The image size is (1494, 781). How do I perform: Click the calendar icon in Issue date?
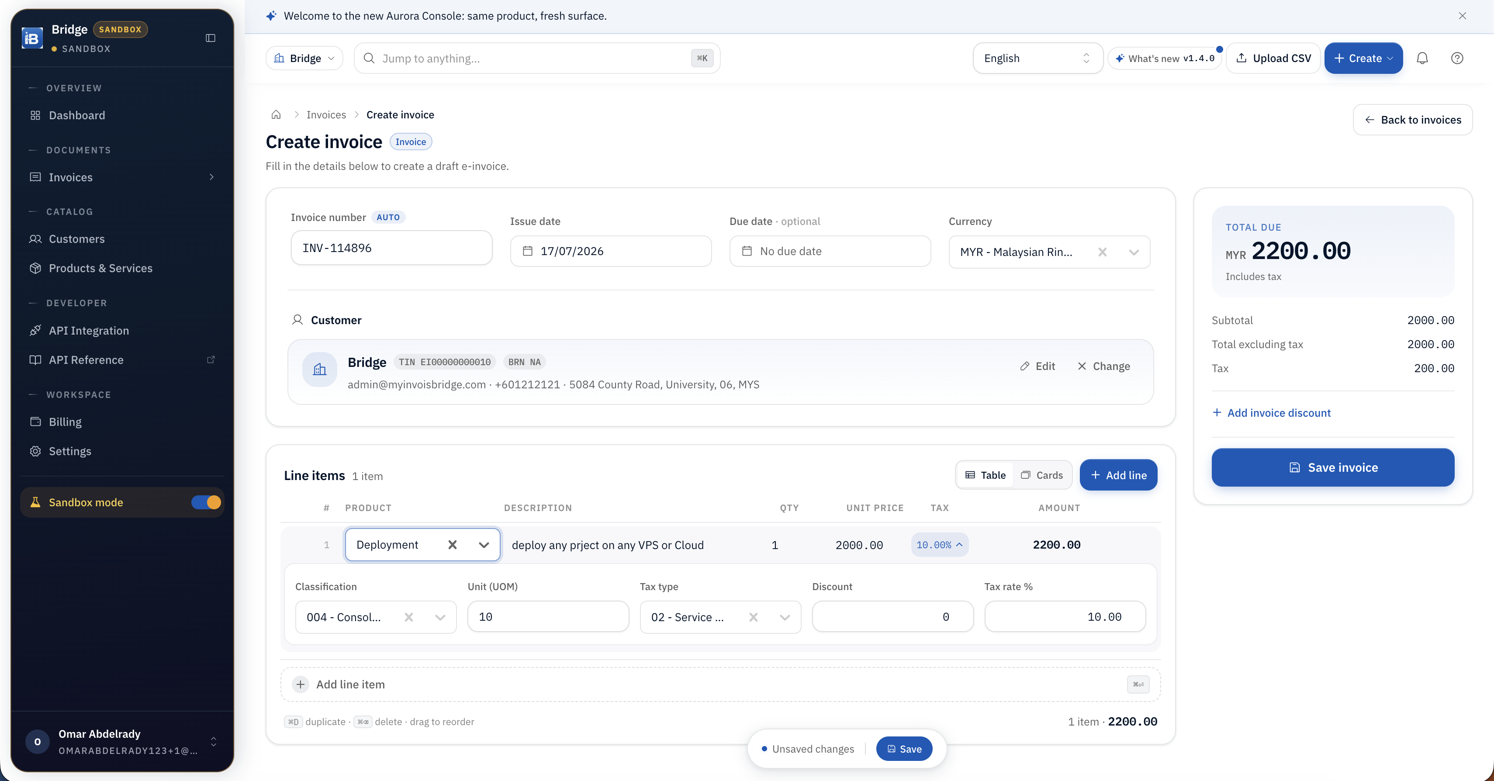tap(528, 251)
